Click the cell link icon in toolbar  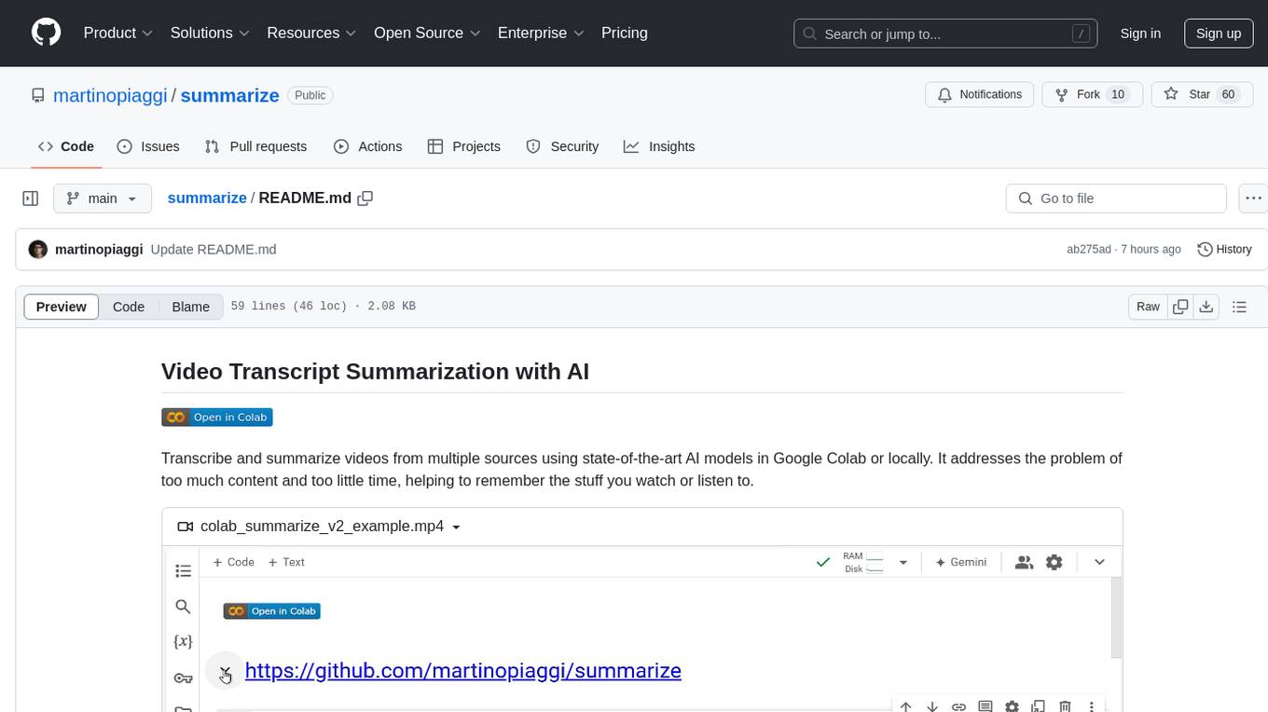click(x=958, y=707)
